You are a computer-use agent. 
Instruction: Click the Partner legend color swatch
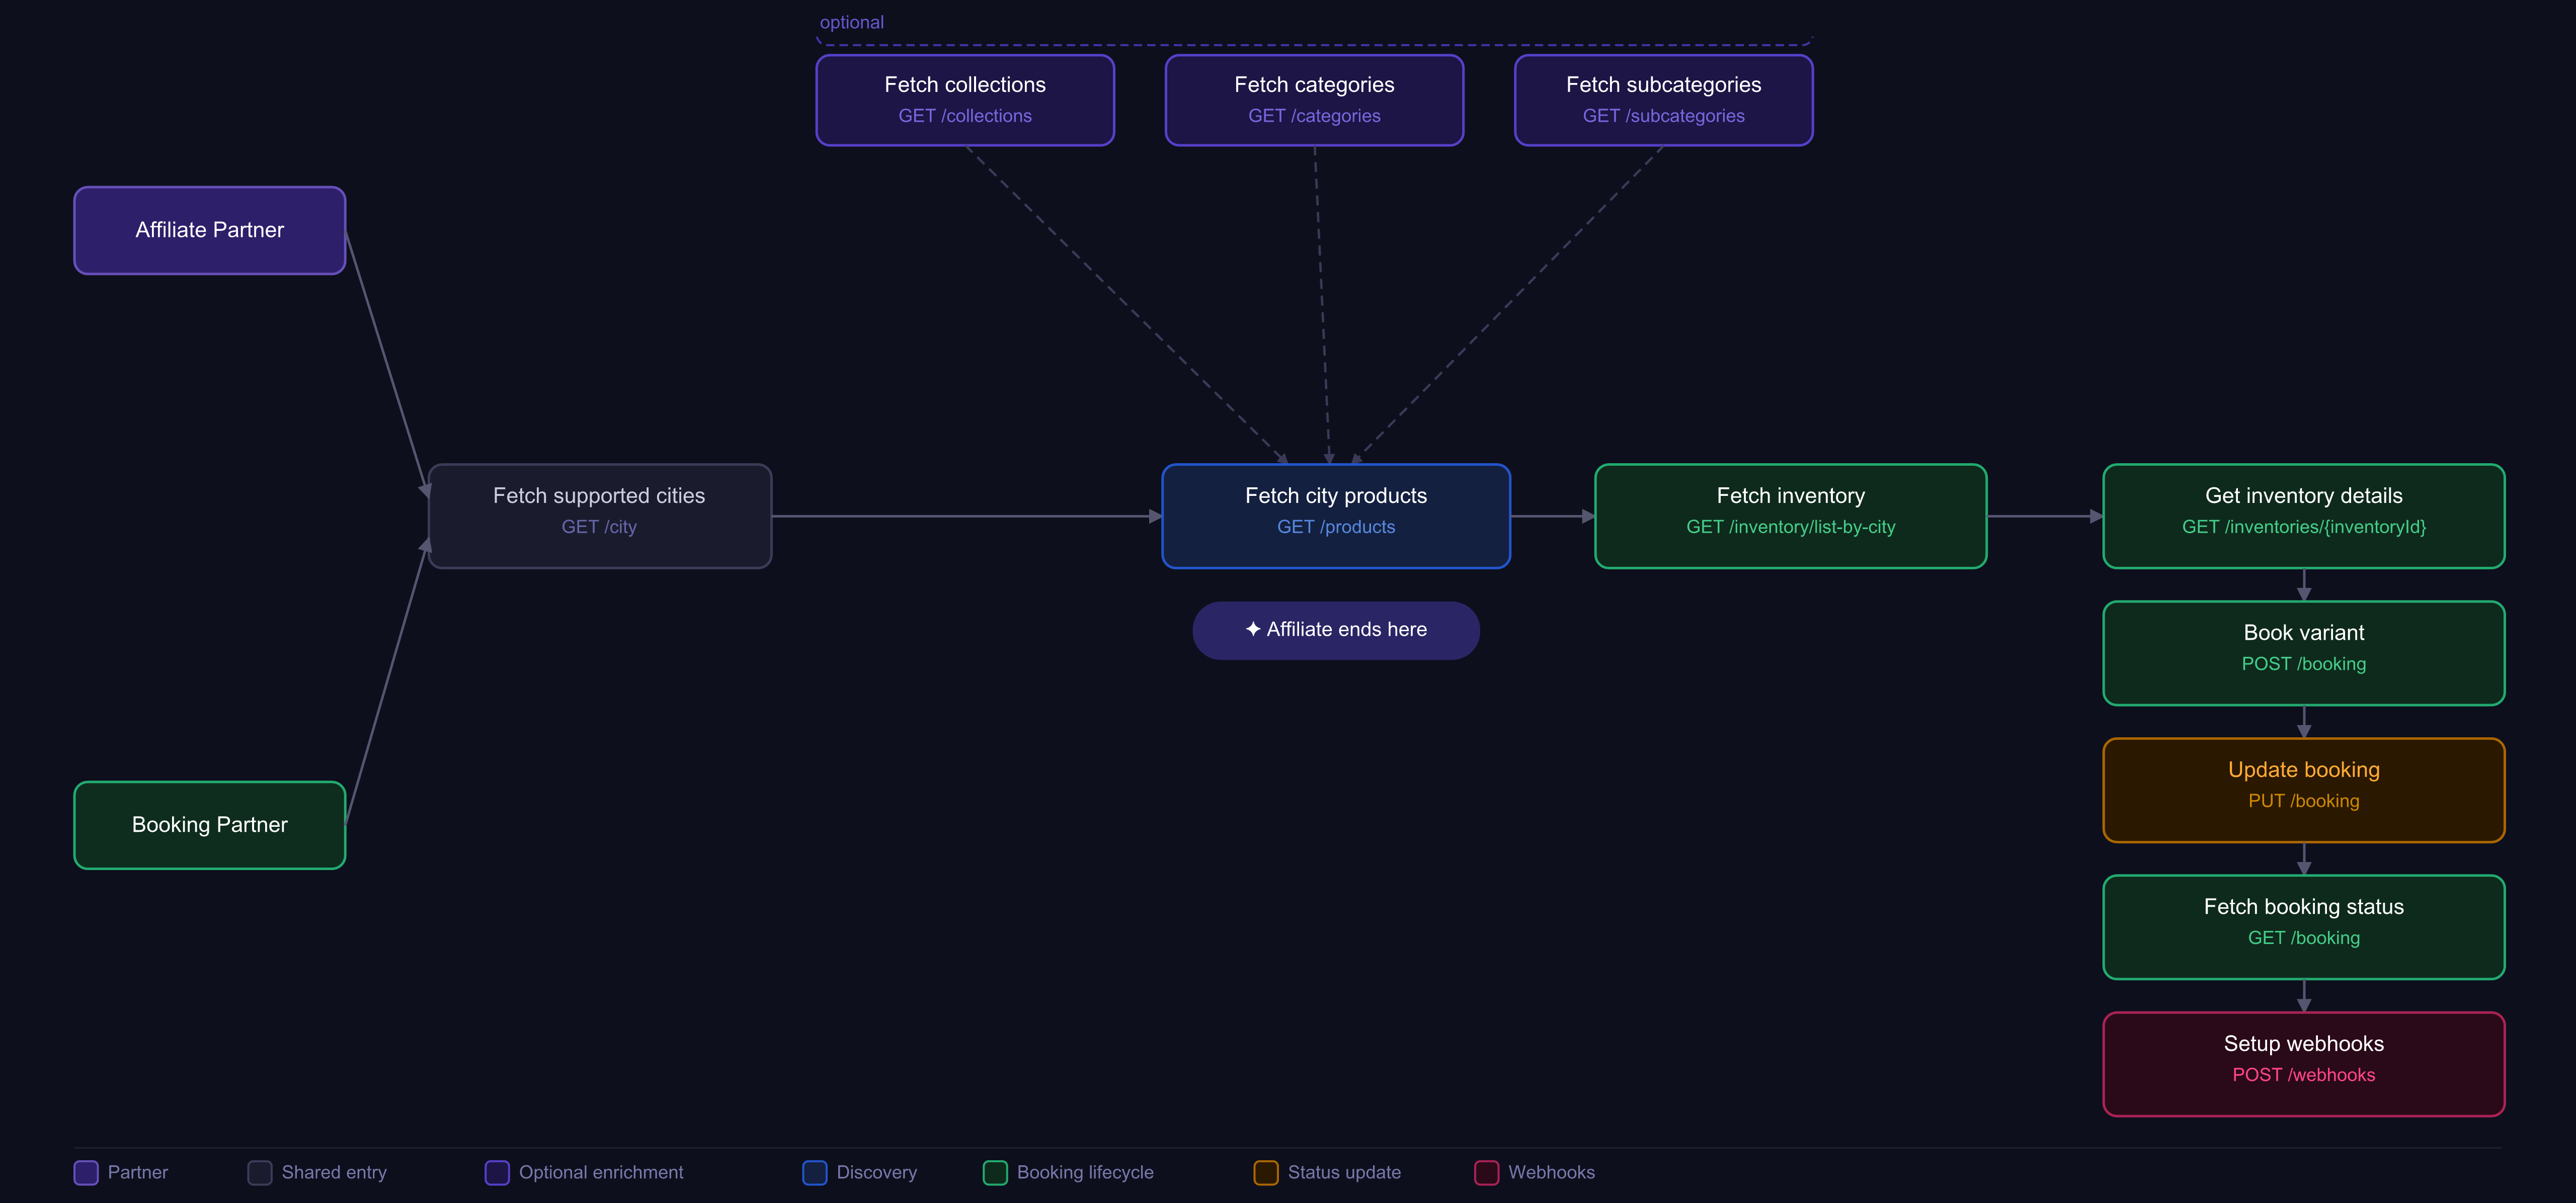coord(86,1172)
